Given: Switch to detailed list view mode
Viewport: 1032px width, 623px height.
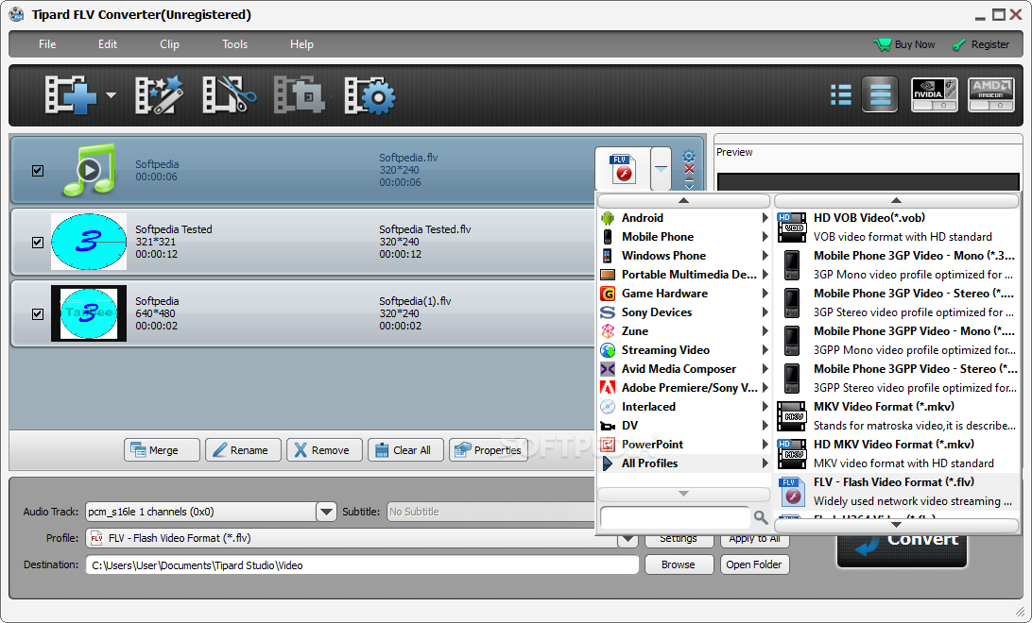Looking at the screenshot, I should (x=880, y=95).
